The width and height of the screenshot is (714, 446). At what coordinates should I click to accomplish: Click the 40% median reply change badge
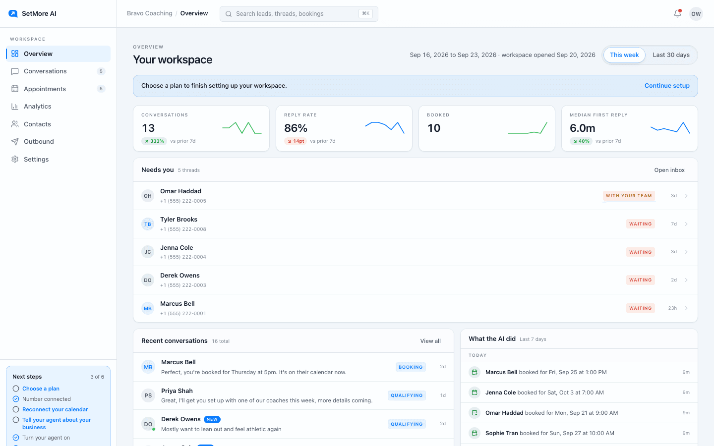(x=581, y=141)
